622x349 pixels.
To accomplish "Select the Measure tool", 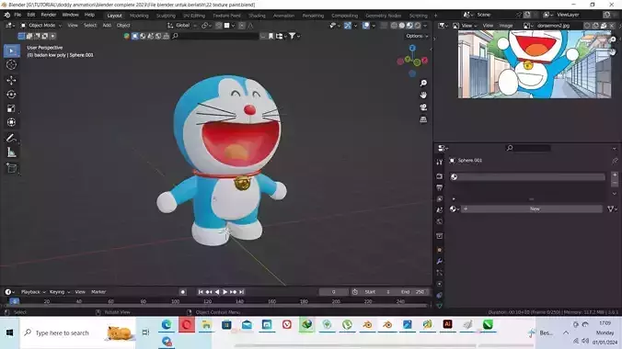I will tap(11, 152).
